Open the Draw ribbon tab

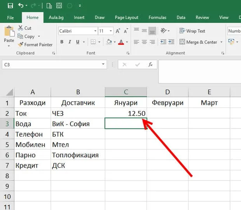point(100,17)
